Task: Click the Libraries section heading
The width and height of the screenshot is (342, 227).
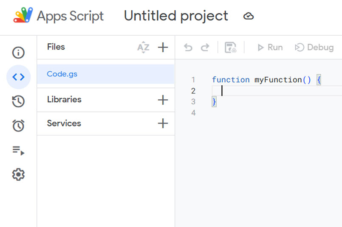Action: click(64, 100)
